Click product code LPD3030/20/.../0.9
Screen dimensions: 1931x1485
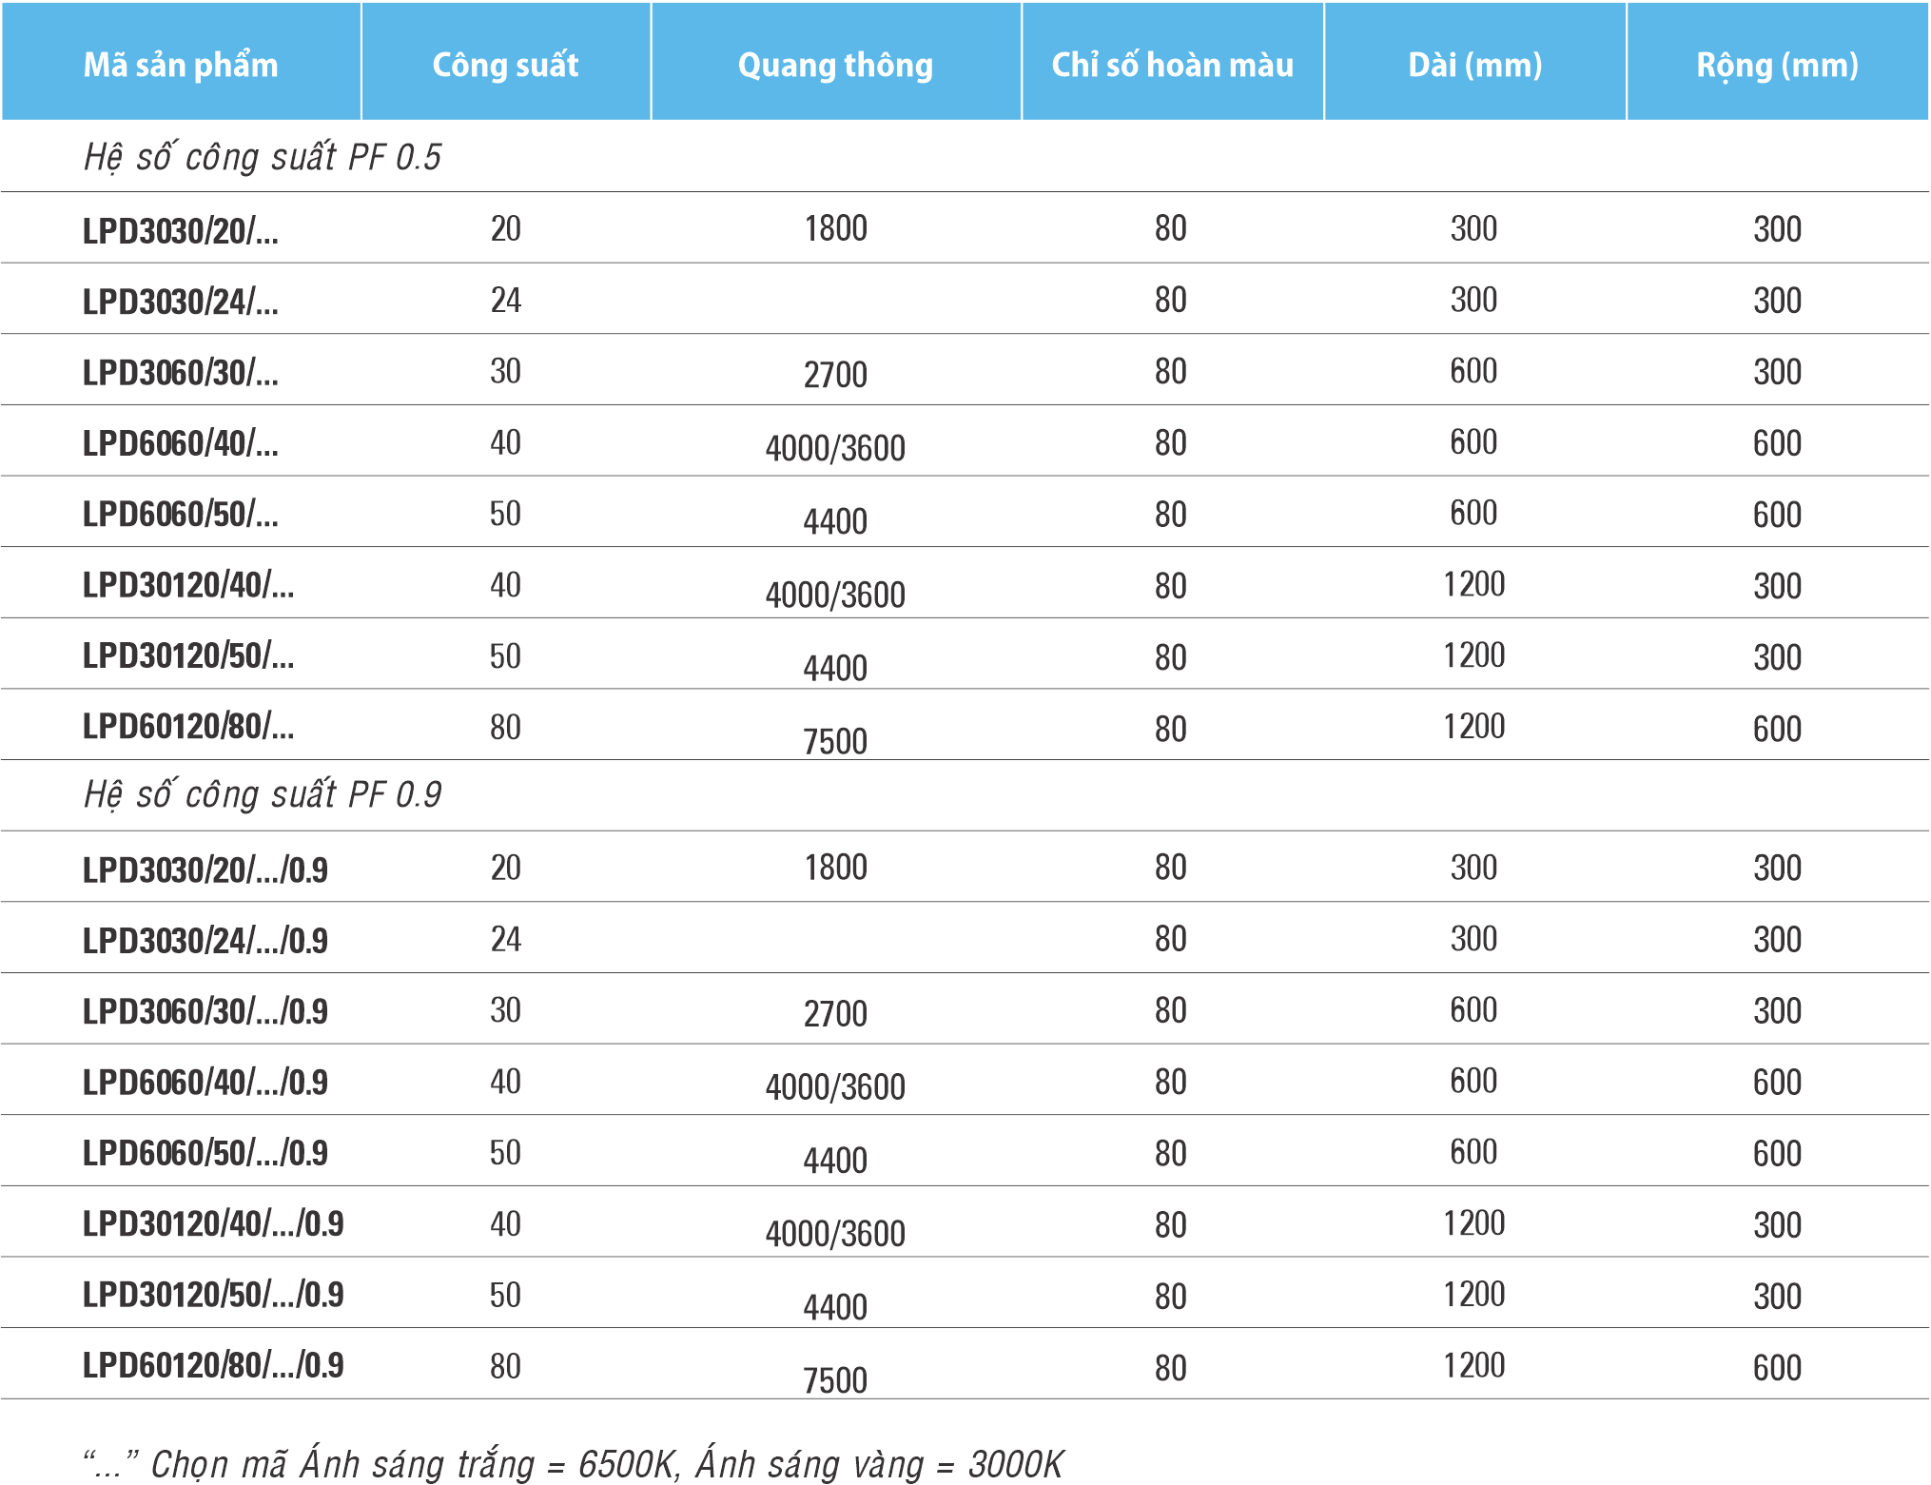coord(205,870)
